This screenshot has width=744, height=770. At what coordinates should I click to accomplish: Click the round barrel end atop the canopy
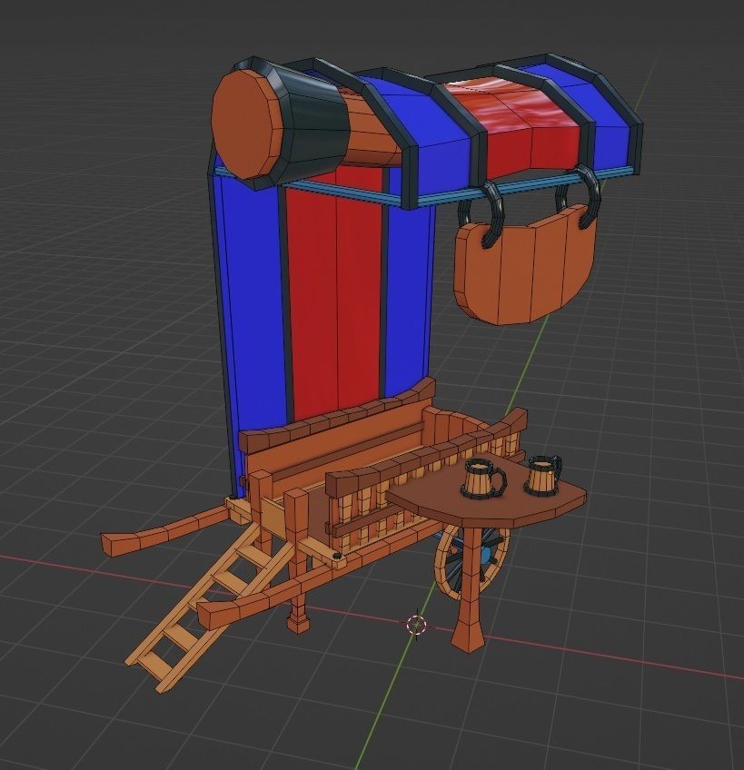[x=245, y=123]
